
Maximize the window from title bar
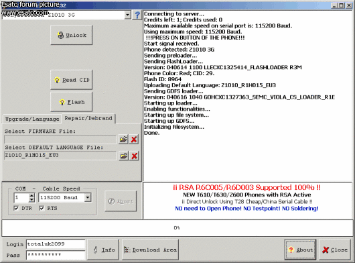(x=341, y=5)
